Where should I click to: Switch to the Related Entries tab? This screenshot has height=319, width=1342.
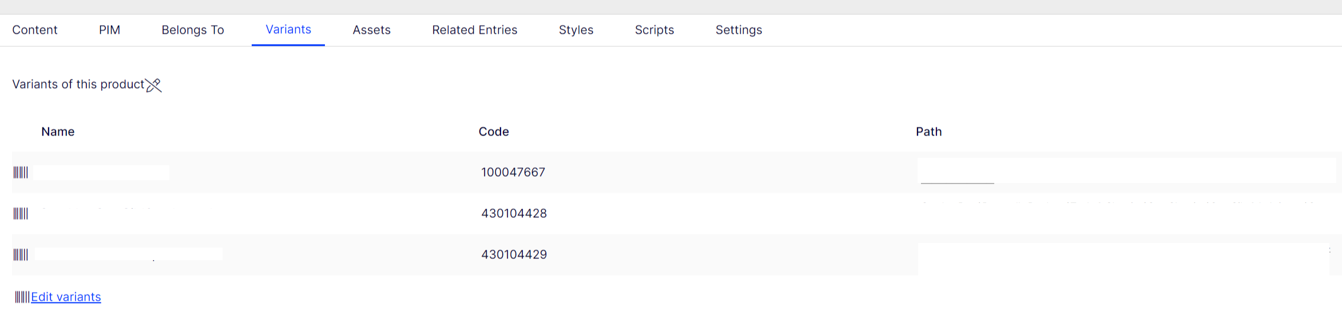click(x=474, y=30)
